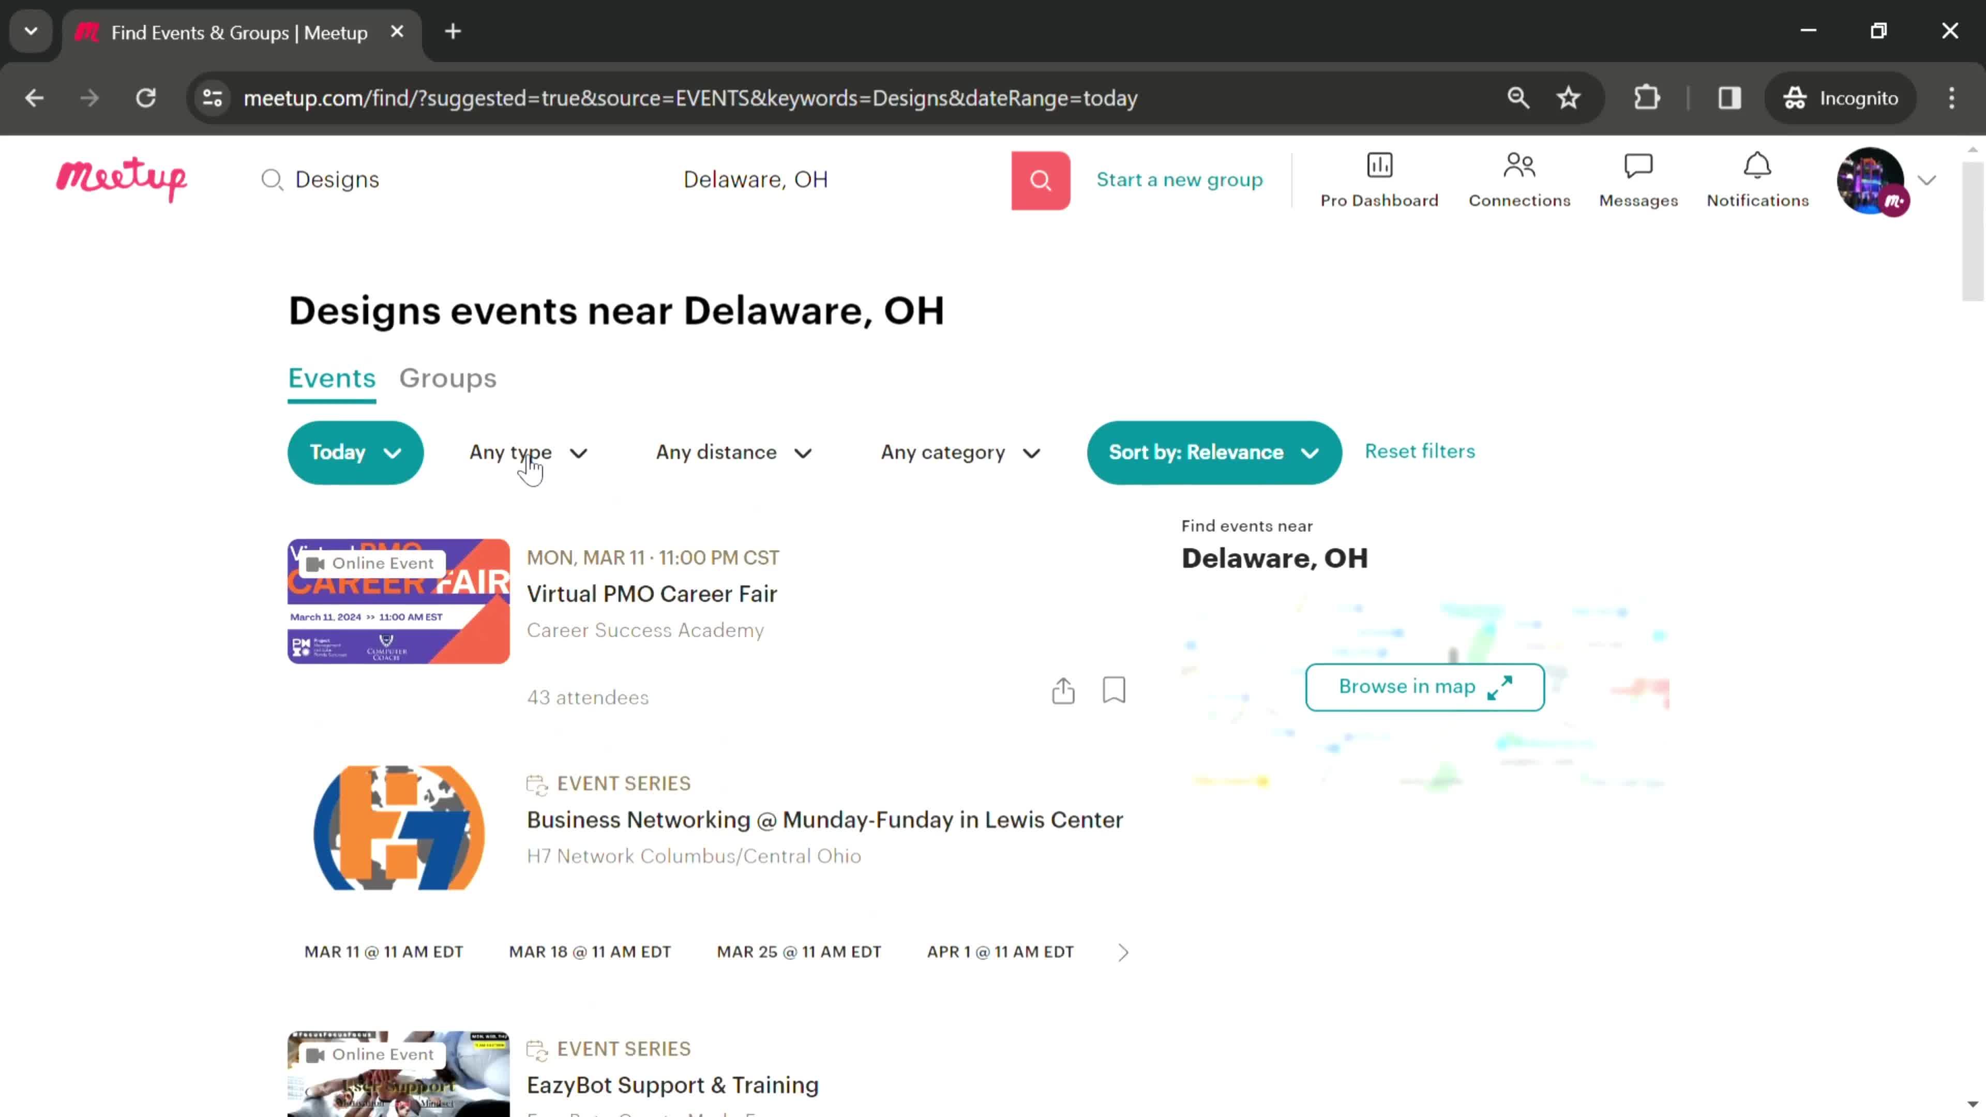Open the Any type filter dropdown

[x=529, y=452]
